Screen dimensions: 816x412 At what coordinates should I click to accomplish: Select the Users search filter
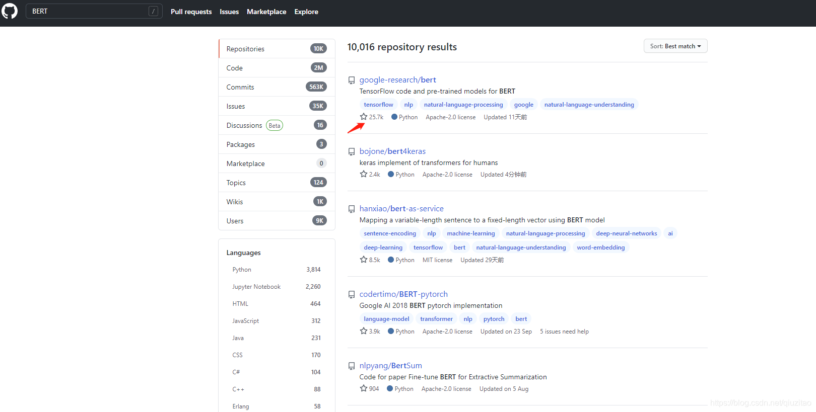[x=277, y=221]
